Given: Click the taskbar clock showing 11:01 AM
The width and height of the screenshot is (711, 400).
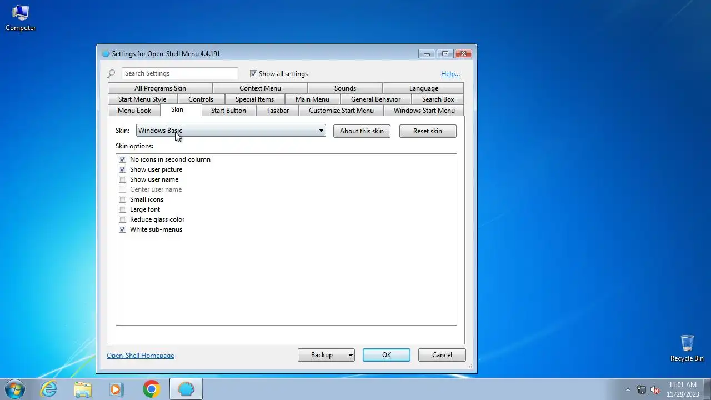Looking at the screenshot, I should (x=683, y=389).
